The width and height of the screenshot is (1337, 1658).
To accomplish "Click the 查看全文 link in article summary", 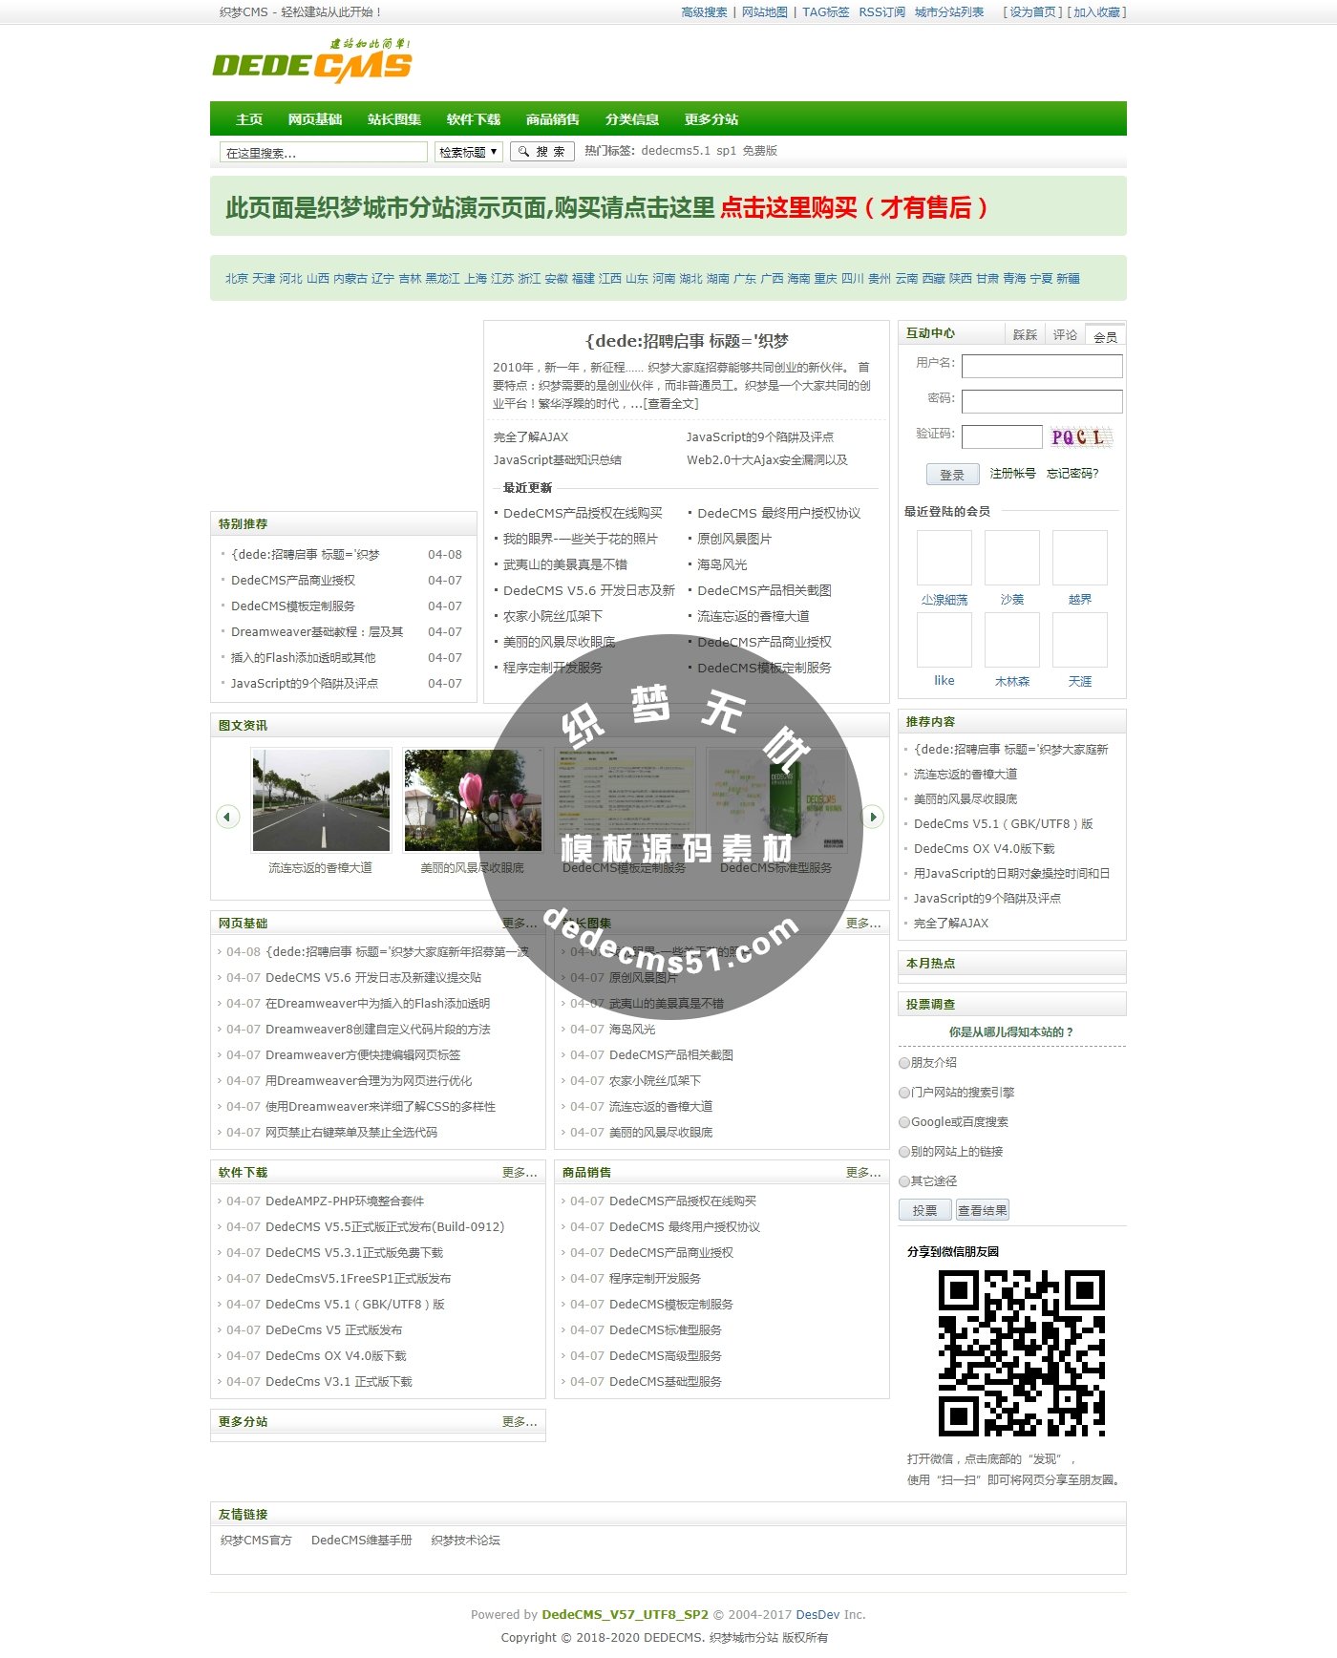I will pos(671,404).
